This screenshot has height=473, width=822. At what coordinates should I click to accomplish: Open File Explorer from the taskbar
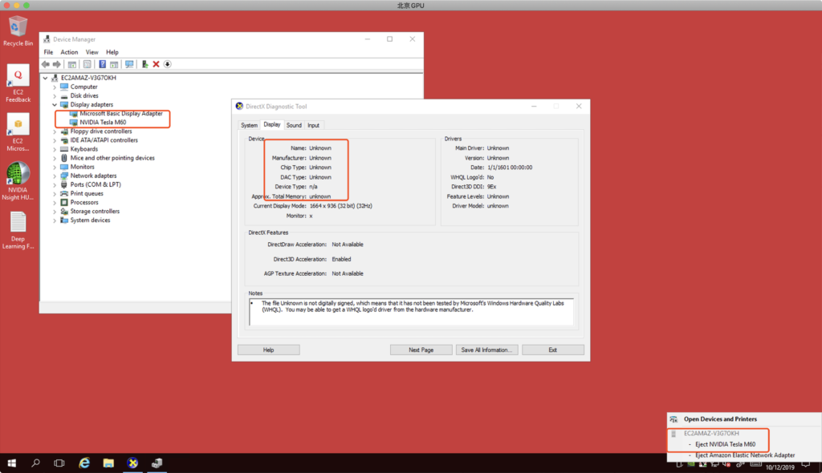pos(108,463)
